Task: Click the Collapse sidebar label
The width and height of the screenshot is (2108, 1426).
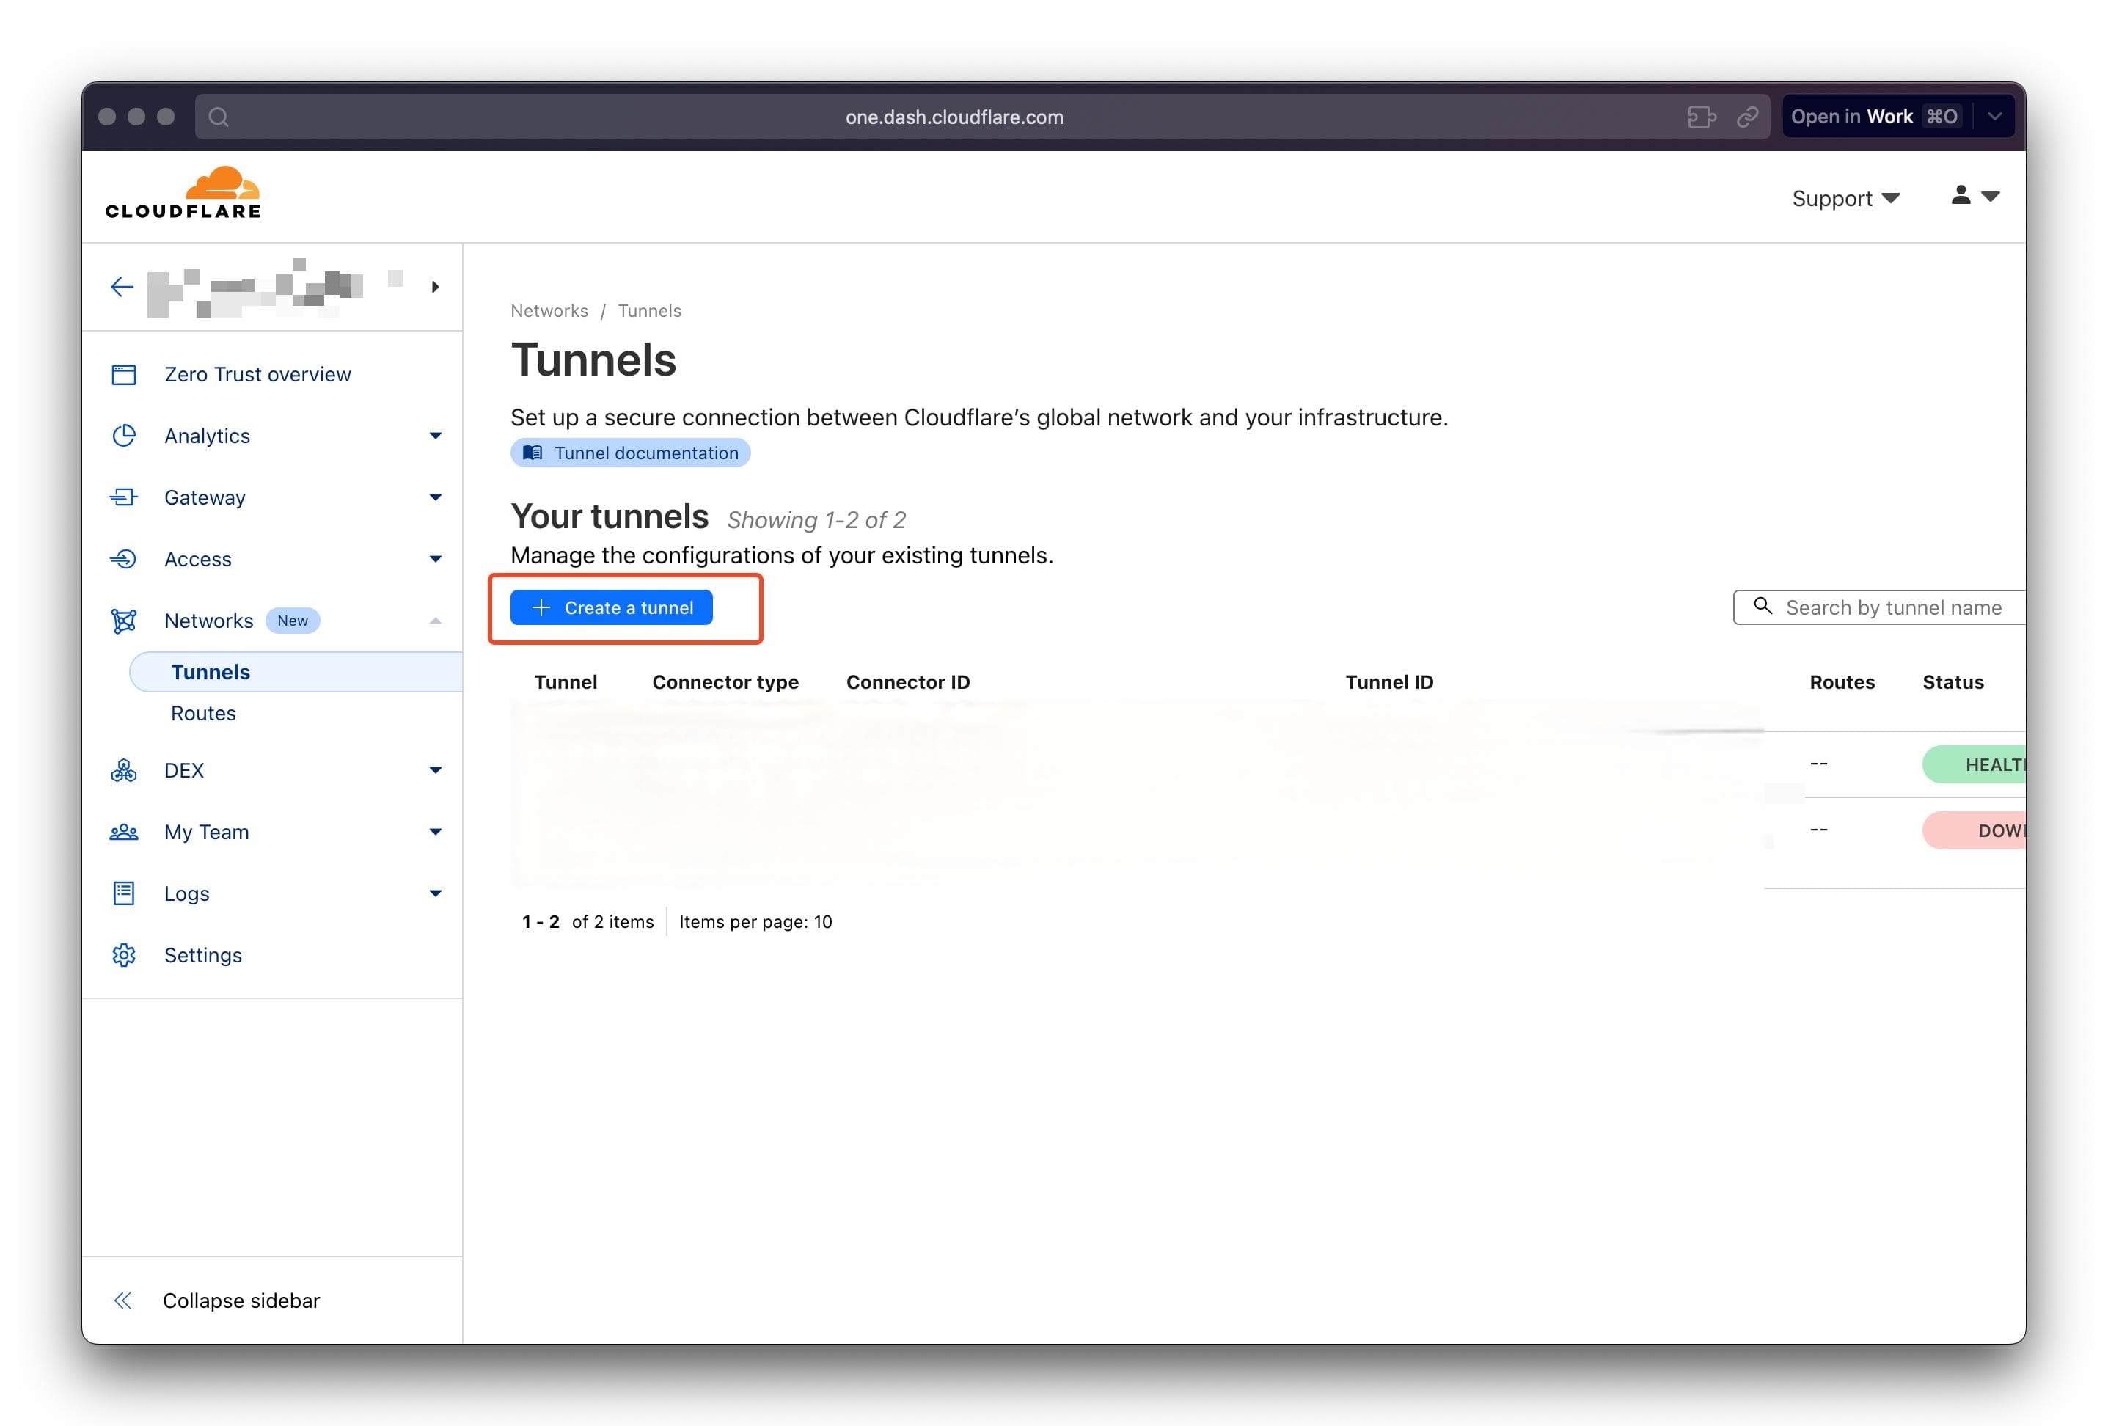Action: pyautogui.click(x=241, y=1301)
